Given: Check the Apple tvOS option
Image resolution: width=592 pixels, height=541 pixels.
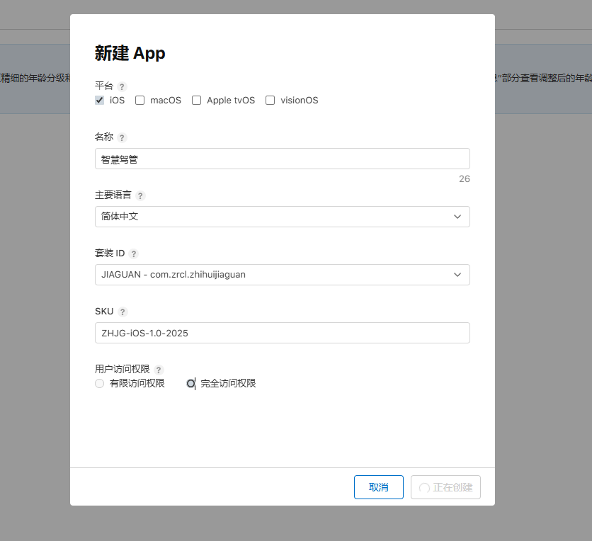Looking at the screenshot, I should [x=196, y=100].
